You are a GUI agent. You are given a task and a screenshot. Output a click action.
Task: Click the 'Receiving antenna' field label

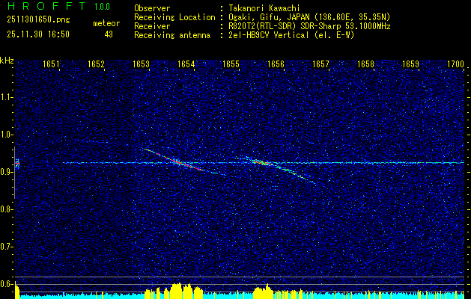click(x=172, y=35)
